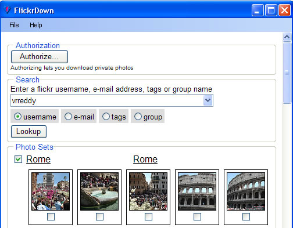The width and height of the screenshot is (293, 228).
Task: Minimize the FlickrDown window
Action: coord(258,10)
